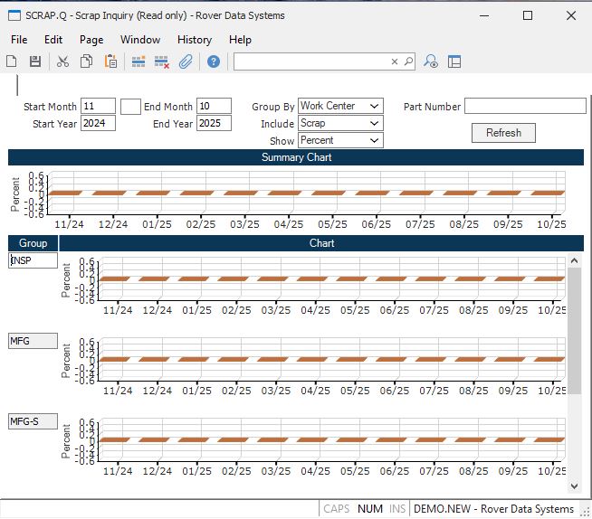Clear the toolbar search box with X
Viewport: 592px width, 519px height.
click(395, 61)
